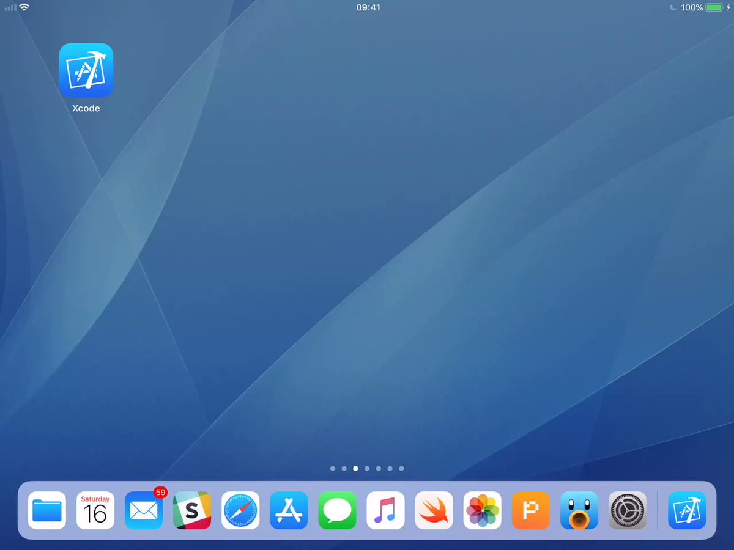
Task: Open Photos app in the dock
Action: tap(482, 510)
